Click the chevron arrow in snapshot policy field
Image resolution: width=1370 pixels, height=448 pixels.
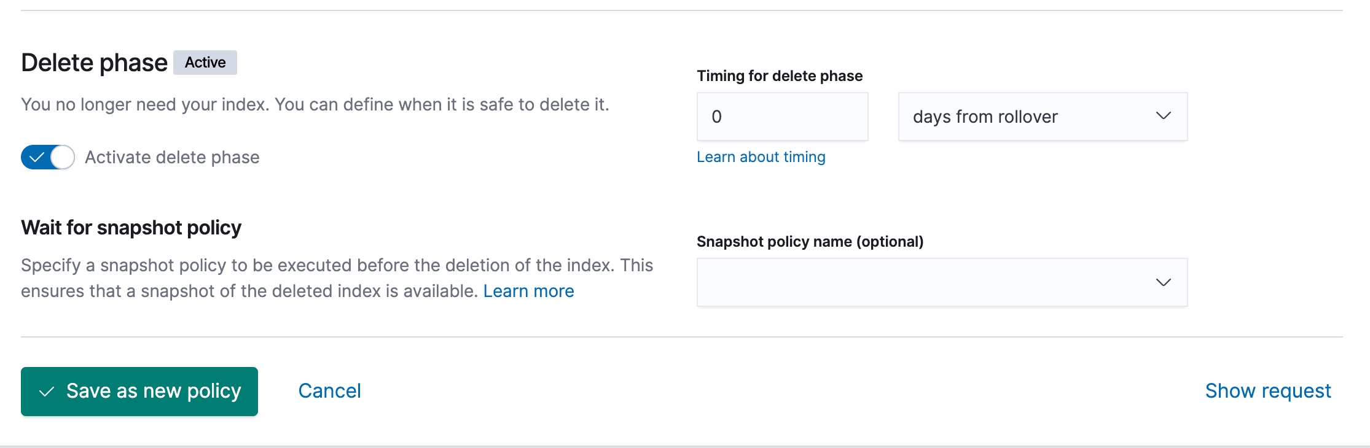click(x=1163, y=282)
